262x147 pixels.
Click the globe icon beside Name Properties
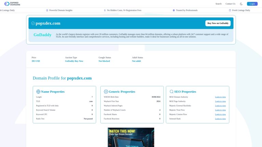click(38, 92)
